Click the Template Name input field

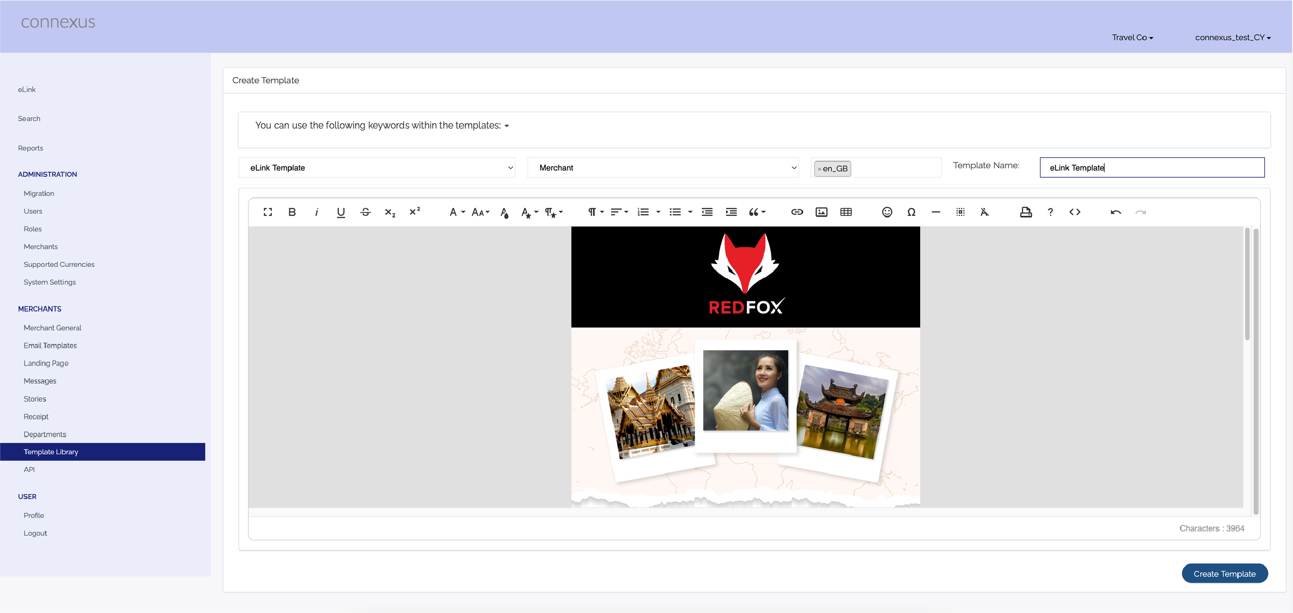pos(1152,167)
